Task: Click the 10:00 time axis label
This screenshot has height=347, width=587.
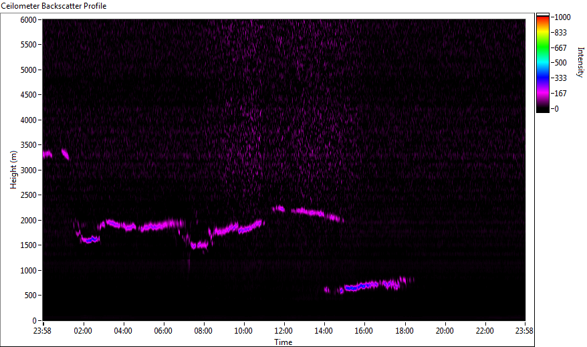Action: click(x=243, y=331)
